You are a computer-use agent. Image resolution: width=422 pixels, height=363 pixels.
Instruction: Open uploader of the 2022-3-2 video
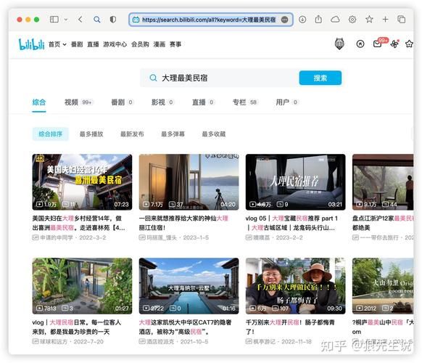coord(57,237)
